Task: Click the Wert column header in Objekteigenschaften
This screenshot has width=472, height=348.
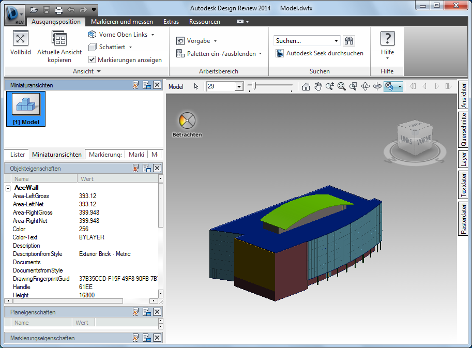Action: 118,179
